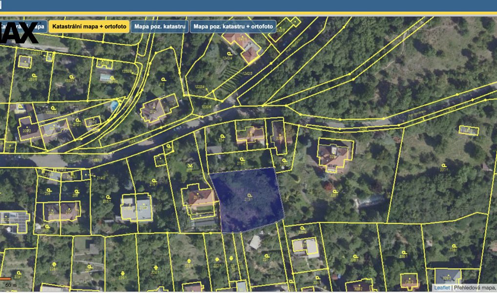Open the Mapa poz. katastru tab
Screen dimensions: 497x293
160,27
